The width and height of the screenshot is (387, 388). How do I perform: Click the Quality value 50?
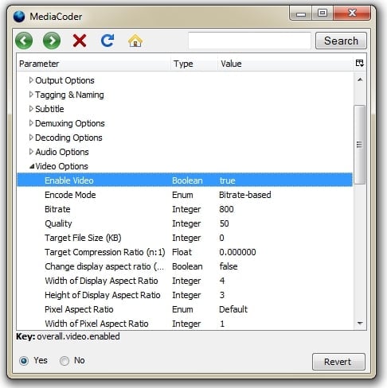point(224,223)
